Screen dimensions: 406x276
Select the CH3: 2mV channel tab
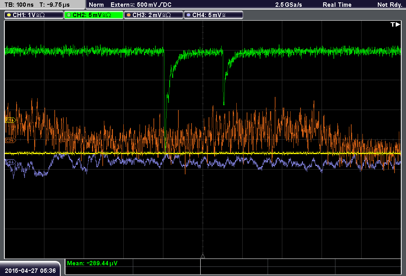tap(153, 15)
